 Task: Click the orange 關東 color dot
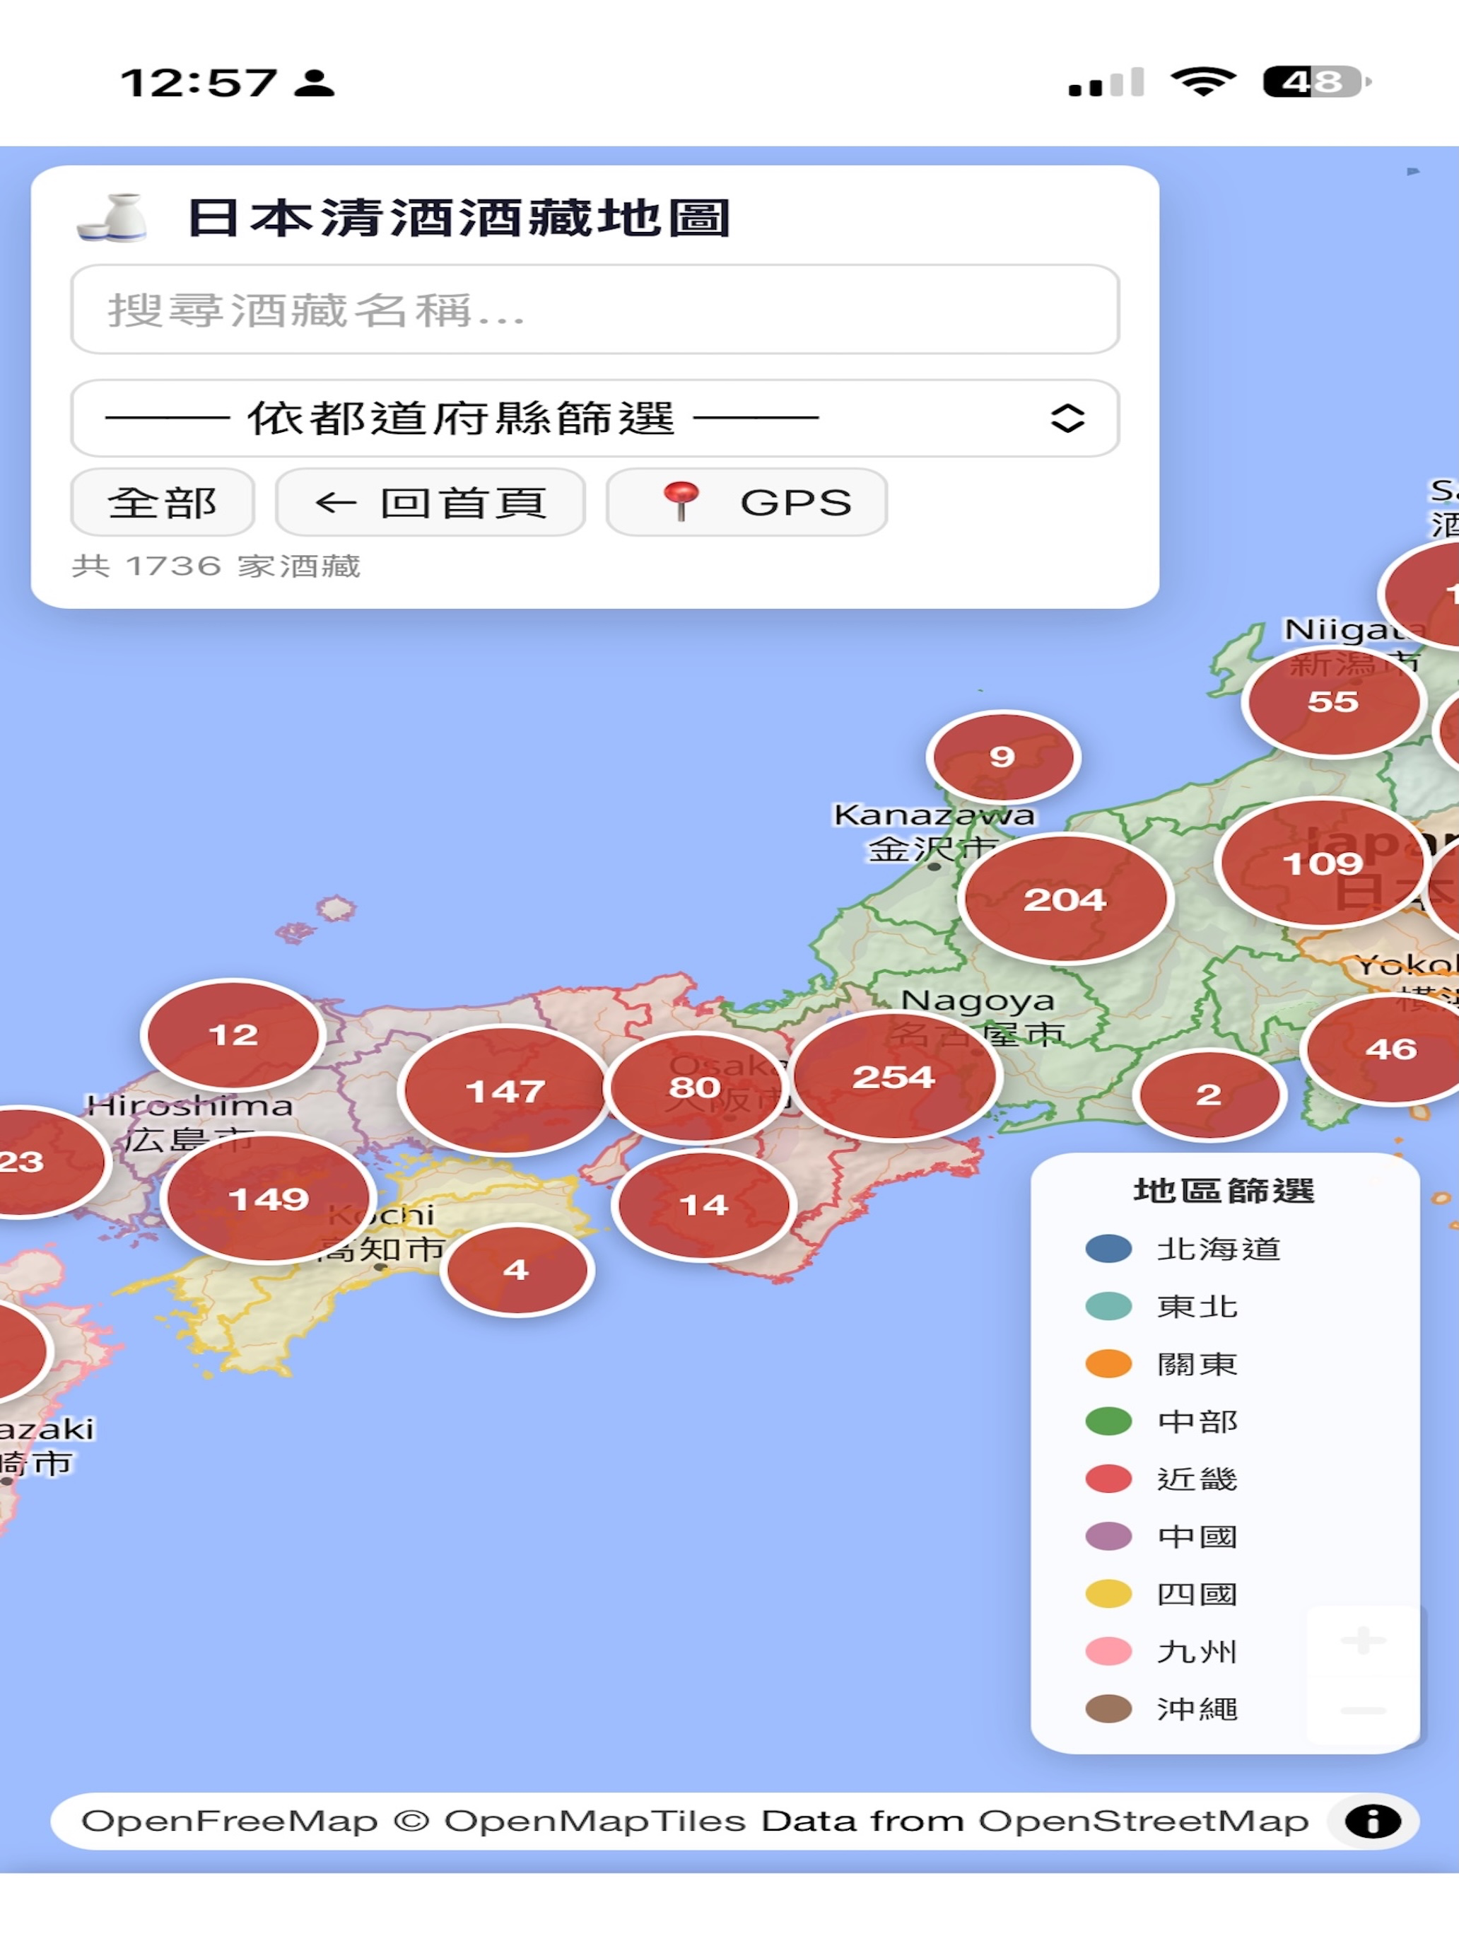click(x=1109, y=1363)
